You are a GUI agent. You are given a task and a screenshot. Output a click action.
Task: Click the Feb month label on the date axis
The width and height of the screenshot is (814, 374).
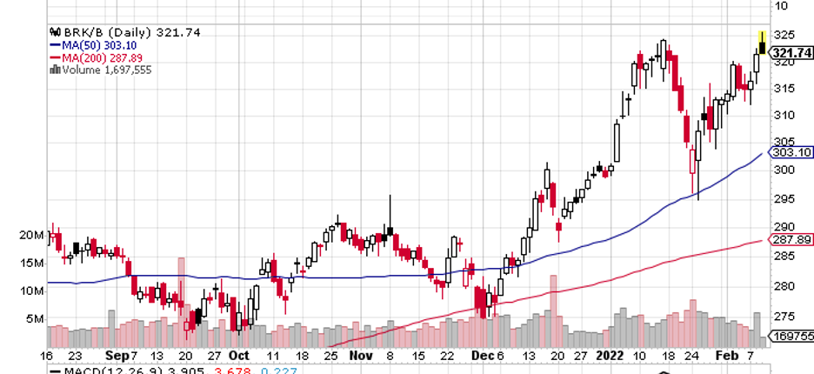pyautogui.click(x=729, y=356)
